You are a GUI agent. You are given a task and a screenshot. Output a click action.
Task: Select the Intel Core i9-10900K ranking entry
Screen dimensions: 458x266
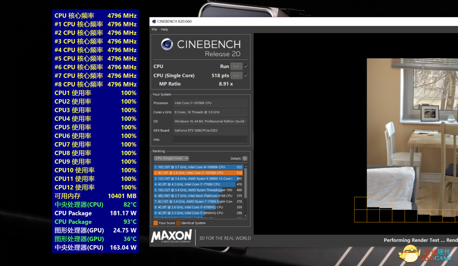pos(198,167)
